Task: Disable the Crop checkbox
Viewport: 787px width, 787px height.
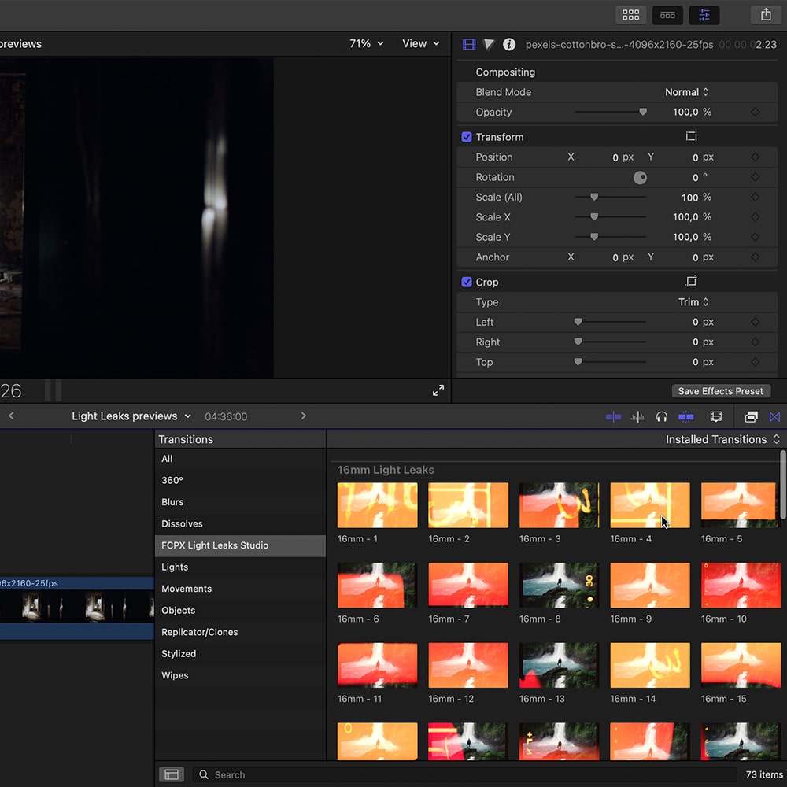Action: [467, 282]
